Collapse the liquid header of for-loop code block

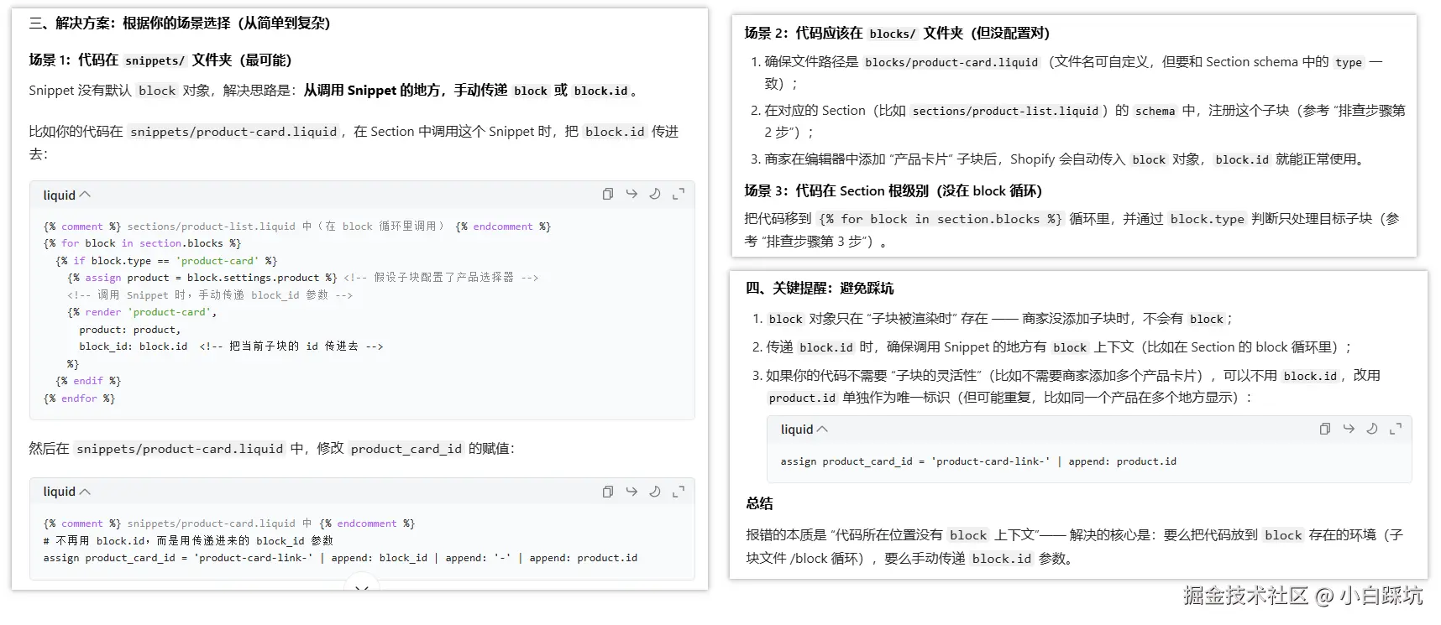coord(66,195)
